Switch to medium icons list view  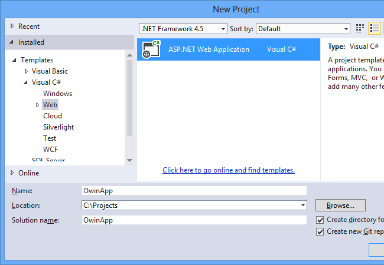pos(375,28)
